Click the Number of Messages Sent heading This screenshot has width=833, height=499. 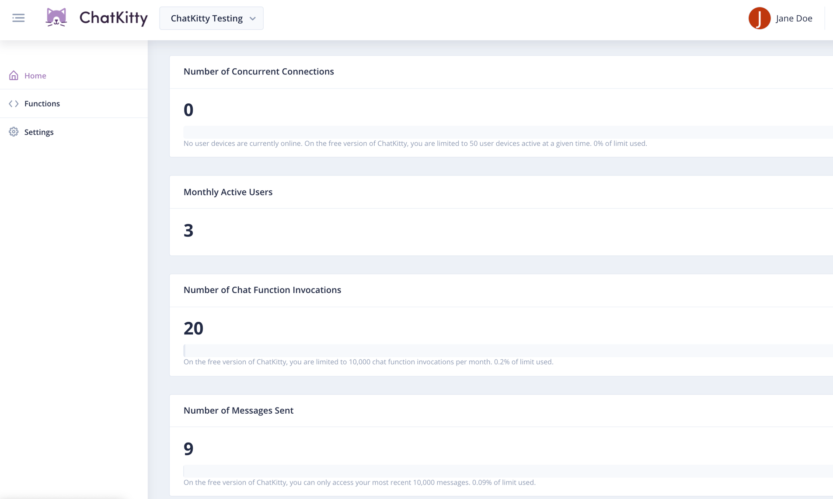[238, 410]
